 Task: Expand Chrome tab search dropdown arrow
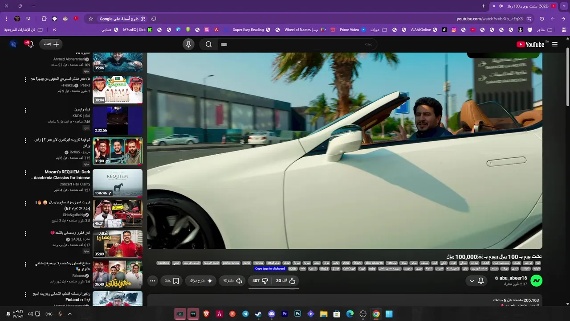point(563,6)
